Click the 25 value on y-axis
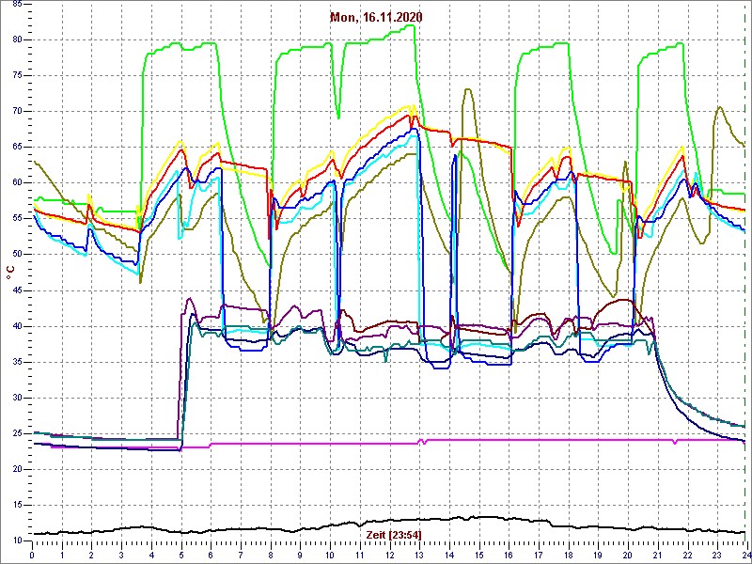Image resolution: width=752 pixels, height=564 pixels. pos(18,433)
